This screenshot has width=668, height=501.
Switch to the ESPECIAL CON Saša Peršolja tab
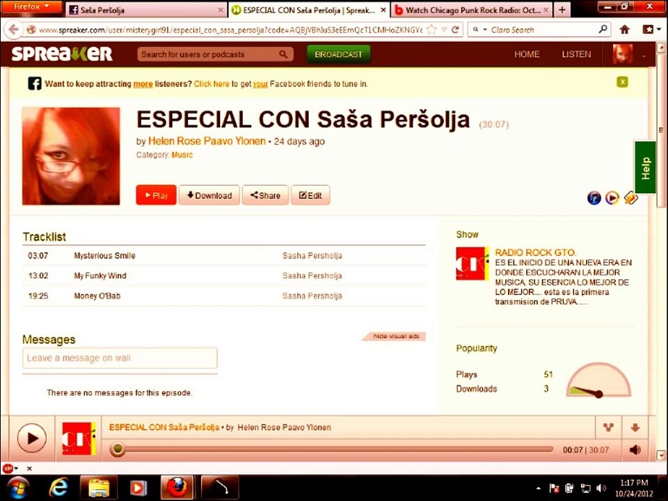coord(309,10)
